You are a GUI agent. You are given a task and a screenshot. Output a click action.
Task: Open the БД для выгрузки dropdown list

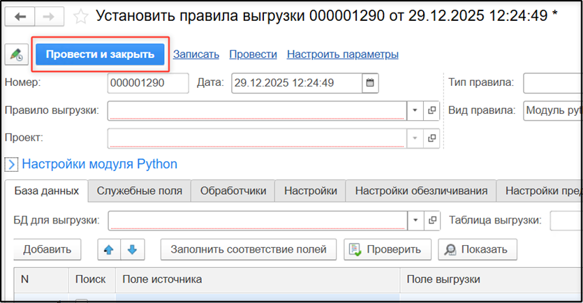[415, 221]
